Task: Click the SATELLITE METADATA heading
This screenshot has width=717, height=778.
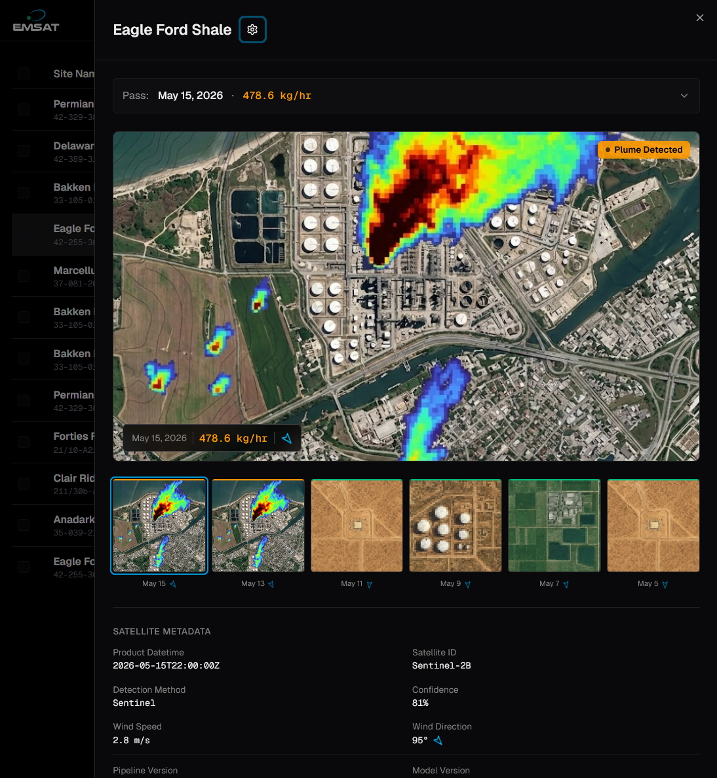Action: point(162,632)
